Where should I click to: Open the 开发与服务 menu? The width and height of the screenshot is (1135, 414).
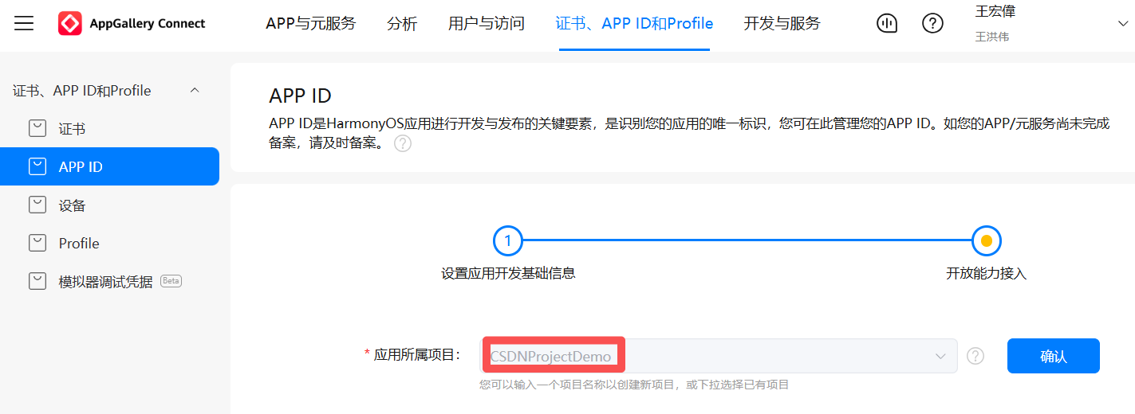pos(782,24)
